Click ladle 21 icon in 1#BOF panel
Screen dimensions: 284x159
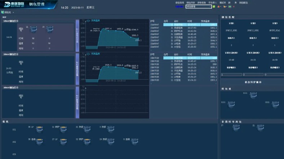34,29
